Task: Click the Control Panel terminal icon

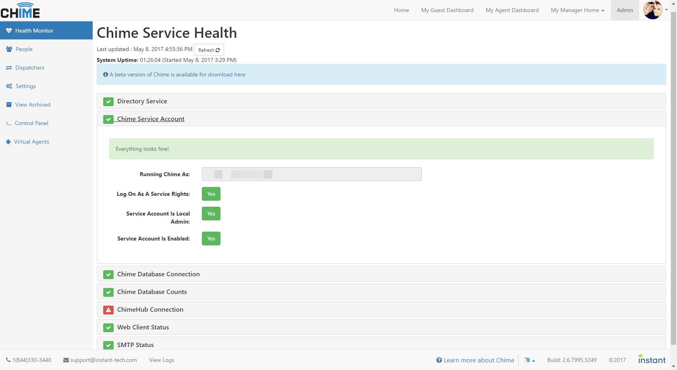Action: pos(8,123)
